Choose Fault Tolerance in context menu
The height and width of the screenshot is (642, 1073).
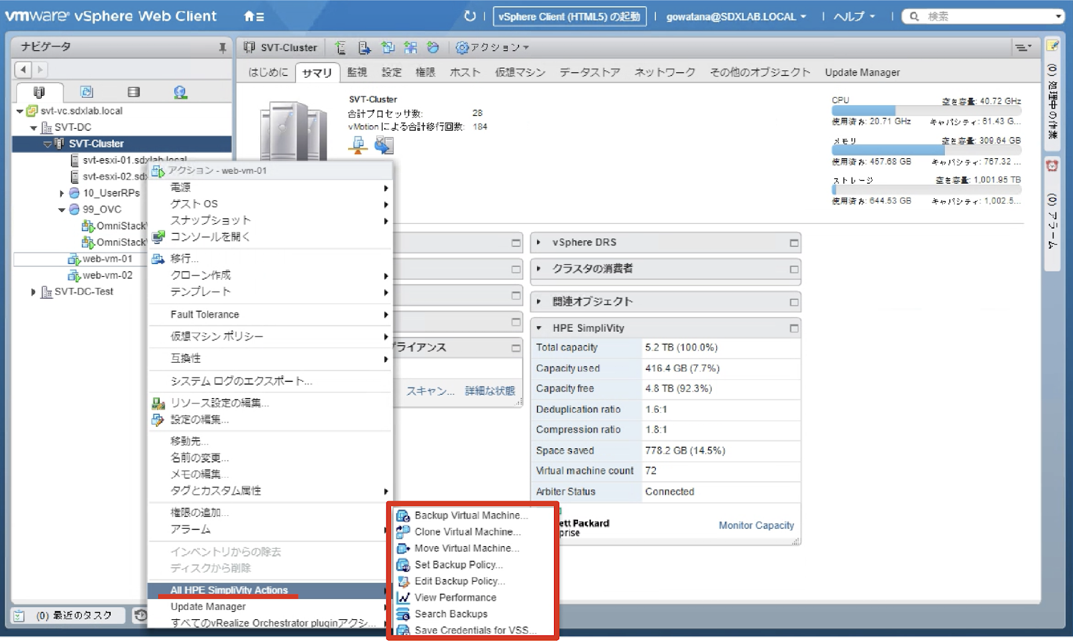point(270,314)
